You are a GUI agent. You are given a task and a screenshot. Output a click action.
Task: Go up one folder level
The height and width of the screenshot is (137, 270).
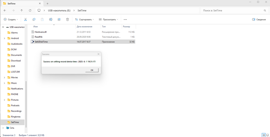click(22, 10)
